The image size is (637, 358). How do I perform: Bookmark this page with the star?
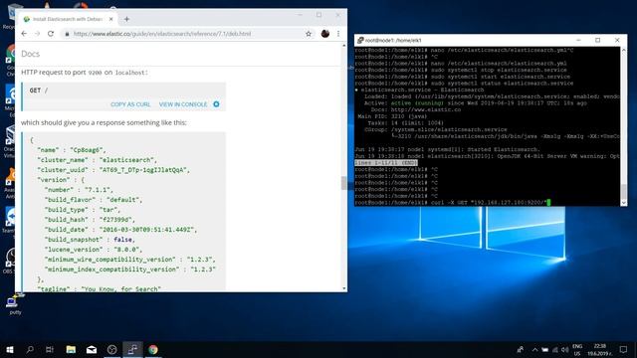point(309,34)
